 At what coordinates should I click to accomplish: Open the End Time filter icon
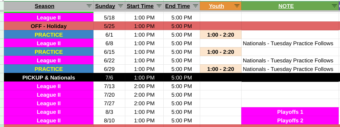(x=196, y=6)
